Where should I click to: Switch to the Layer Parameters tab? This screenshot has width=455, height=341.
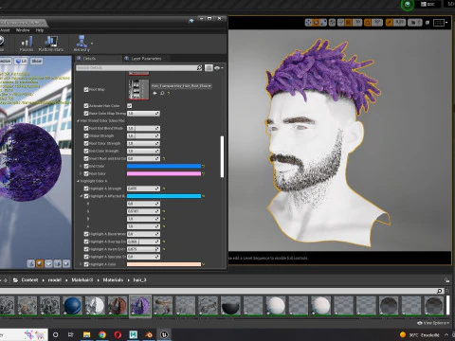[x=146, y=59]
